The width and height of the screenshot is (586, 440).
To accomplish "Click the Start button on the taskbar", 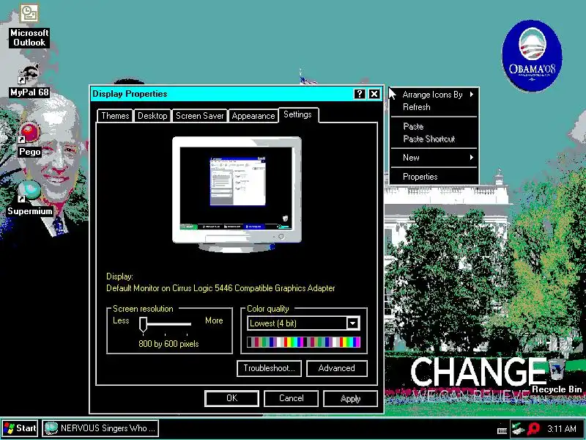I will coord(21,428).
